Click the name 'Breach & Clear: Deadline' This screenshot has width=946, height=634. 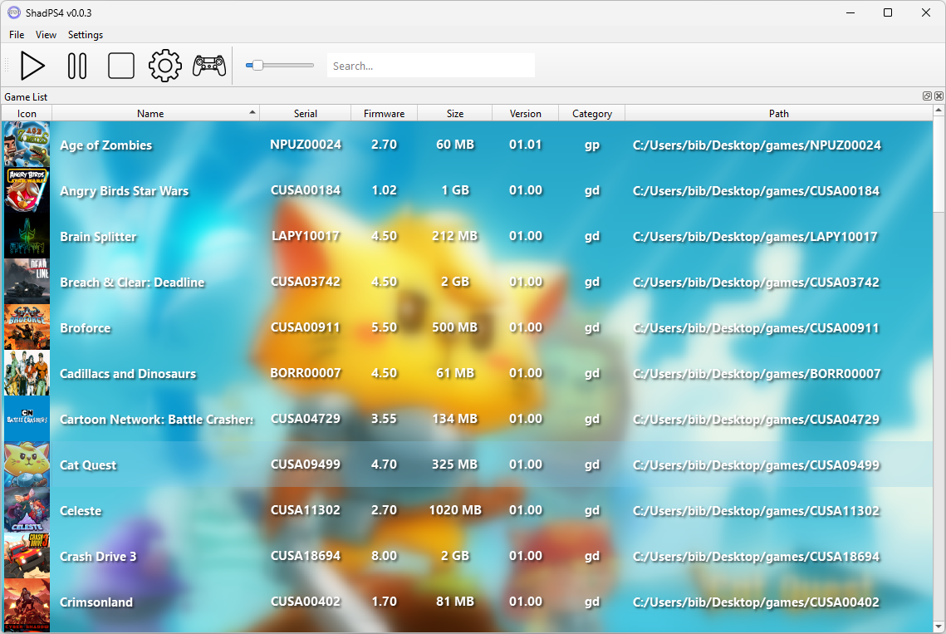132,282
